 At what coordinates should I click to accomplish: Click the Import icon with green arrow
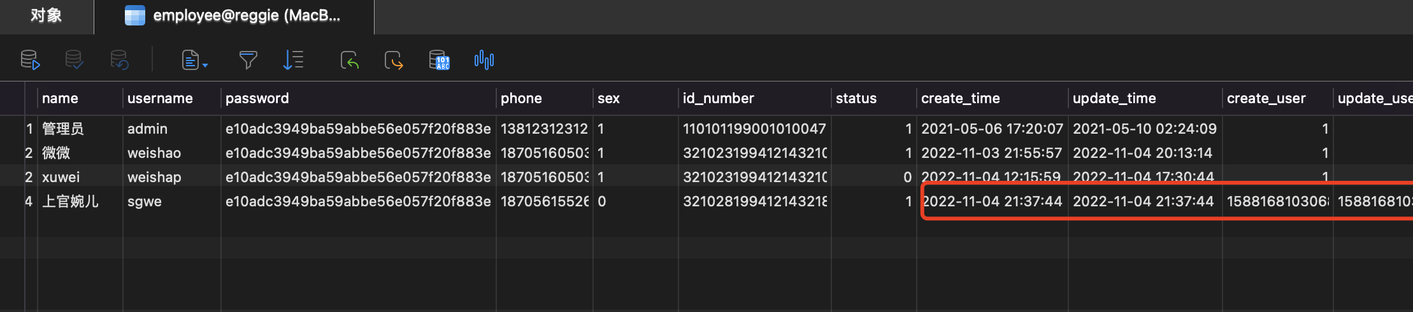(349, 60)
